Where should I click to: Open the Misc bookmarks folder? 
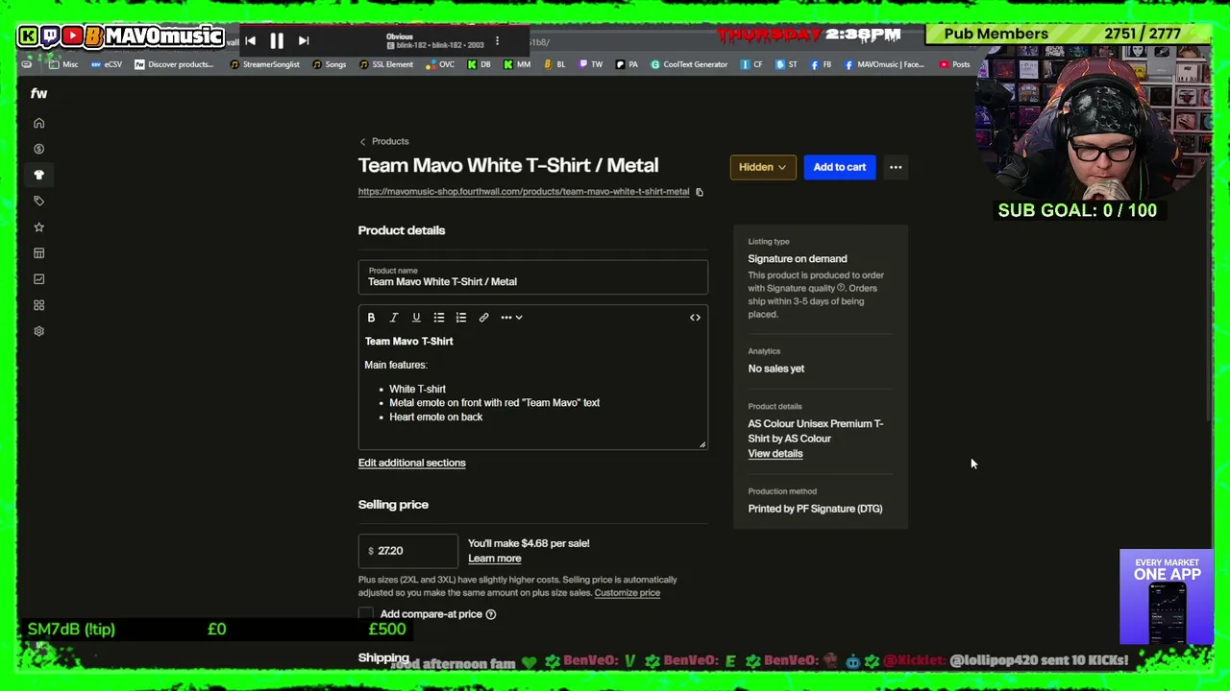63,64
